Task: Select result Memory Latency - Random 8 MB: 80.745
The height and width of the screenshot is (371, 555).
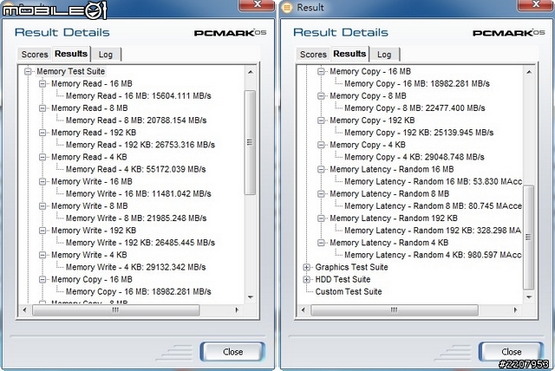Action: point(433,205)
